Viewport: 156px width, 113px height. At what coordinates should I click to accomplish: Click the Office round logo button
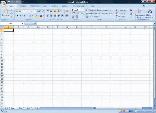[3, 3]
